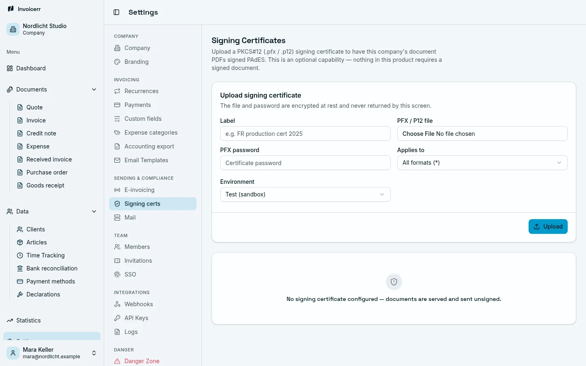The image size is (586, 366).
Task: Open Accounting export settings
Action: pos(153,146)
